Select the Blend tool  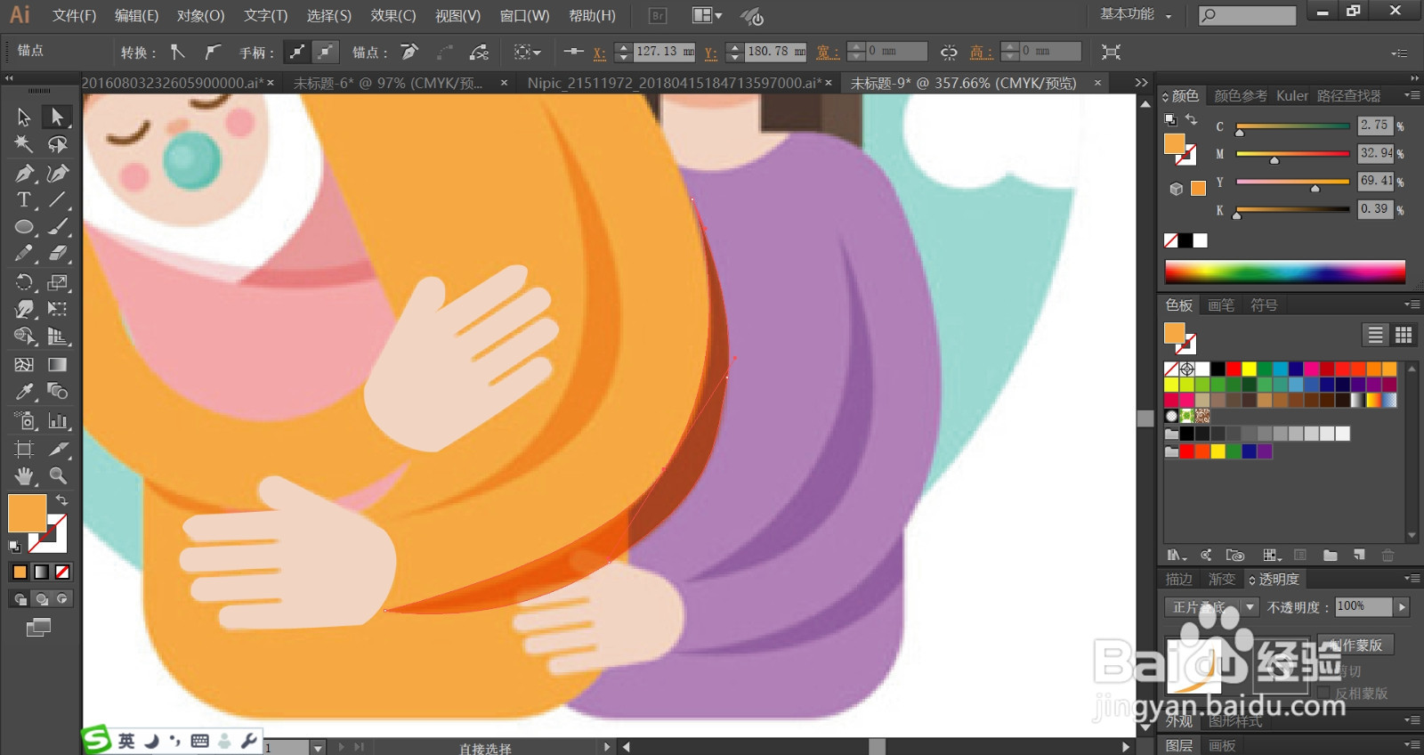click(57, 392)
